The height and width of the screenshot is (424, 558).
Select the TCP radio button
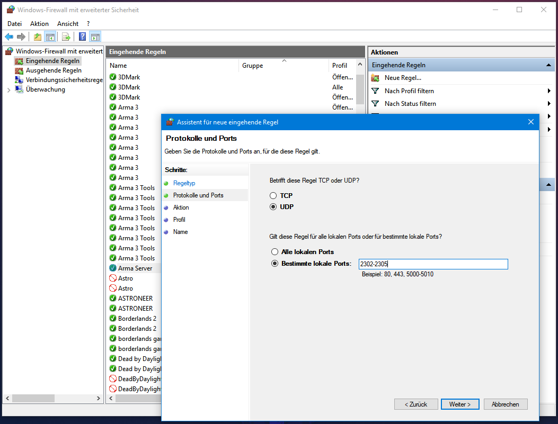pos(273,195)
